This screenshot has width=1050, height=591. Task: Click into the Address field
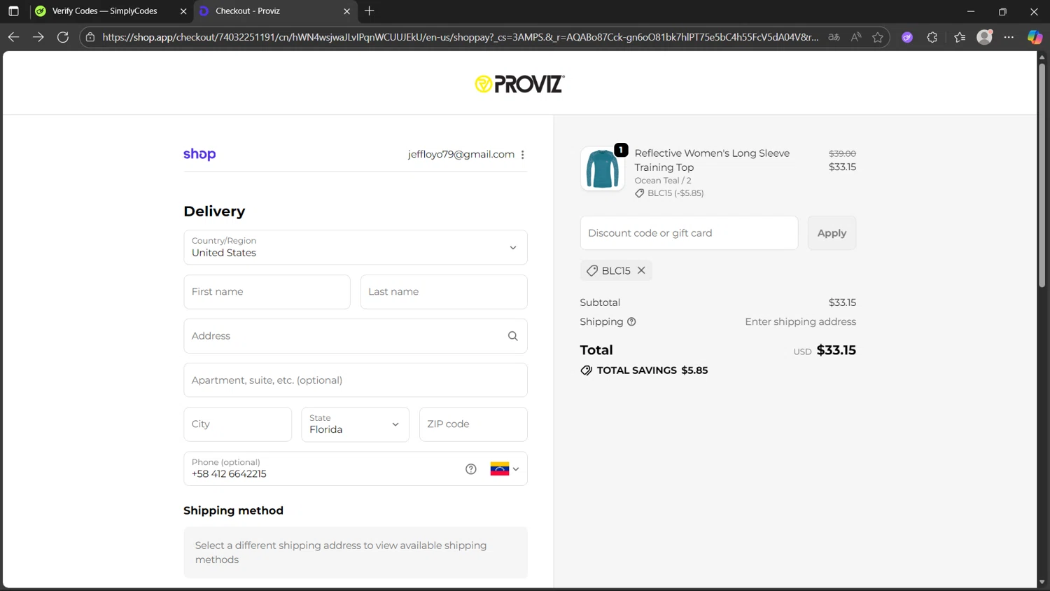356,336
